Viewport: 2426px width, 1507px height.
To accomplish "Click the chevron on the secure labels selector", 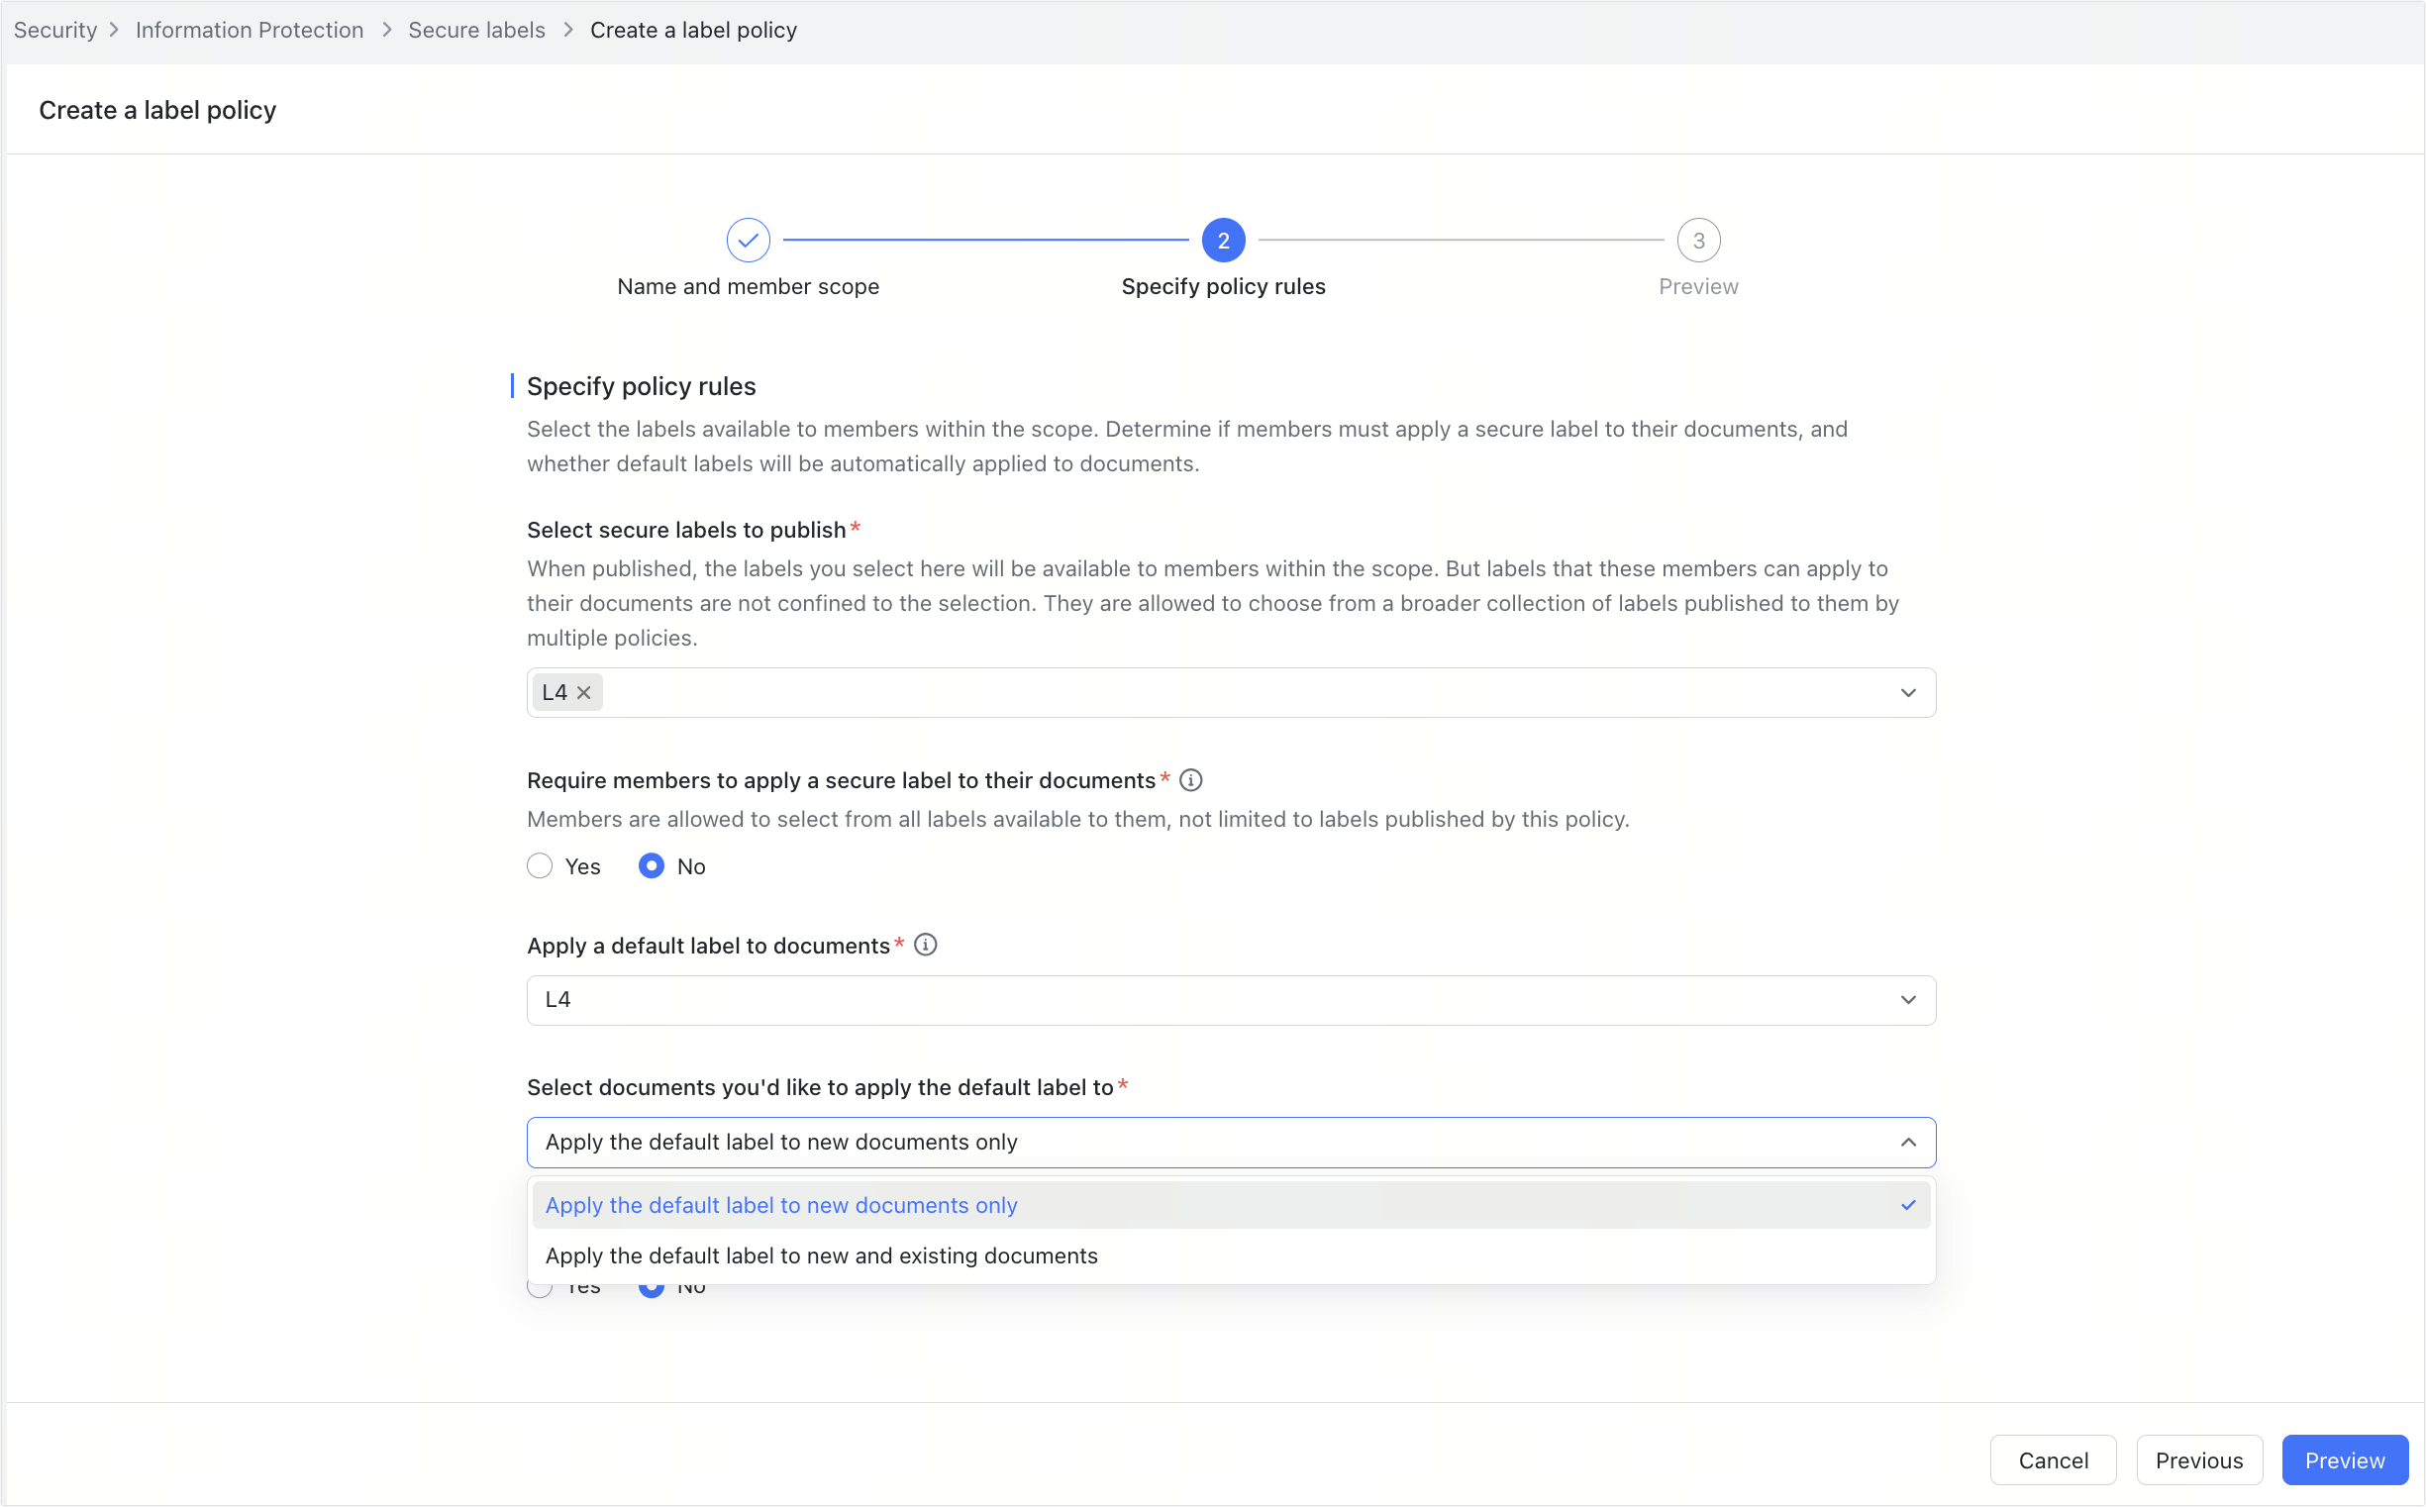I will (1909, 692).
